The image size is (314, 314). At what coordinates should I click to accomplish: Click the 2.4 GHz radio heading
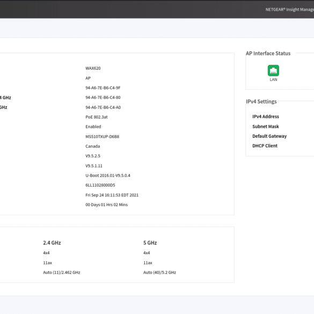52,243
